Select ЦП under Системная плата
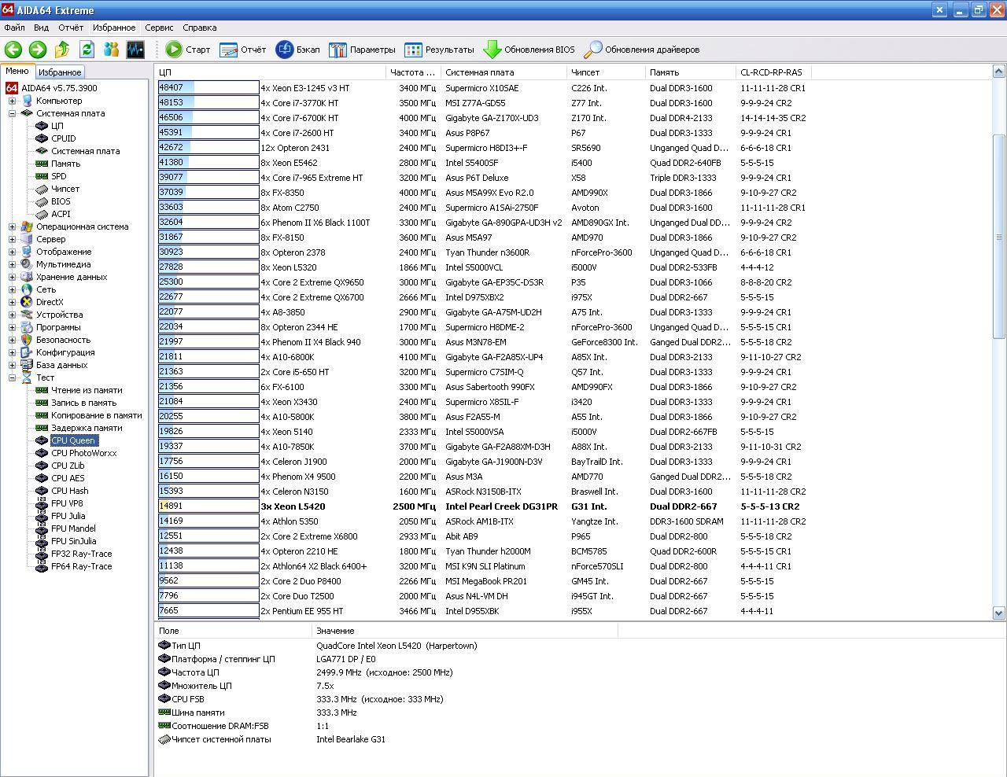1007x777 pixels. (57, 126)
